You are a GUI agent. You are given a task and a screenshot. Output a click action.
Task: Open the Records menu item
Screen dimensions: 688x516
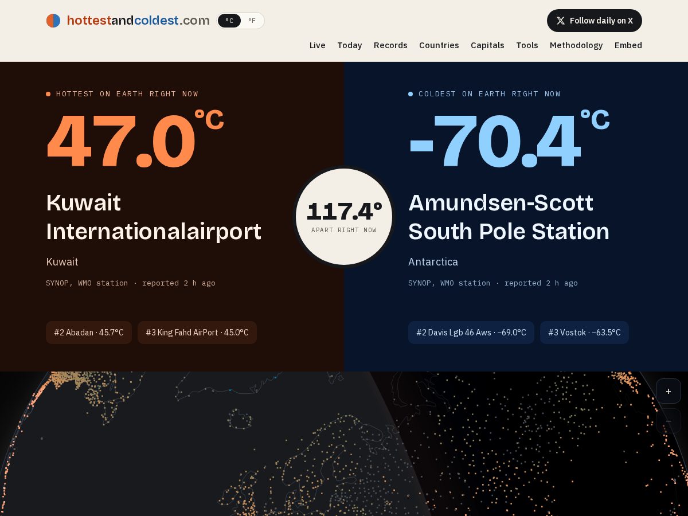click(x=390, y=45)
